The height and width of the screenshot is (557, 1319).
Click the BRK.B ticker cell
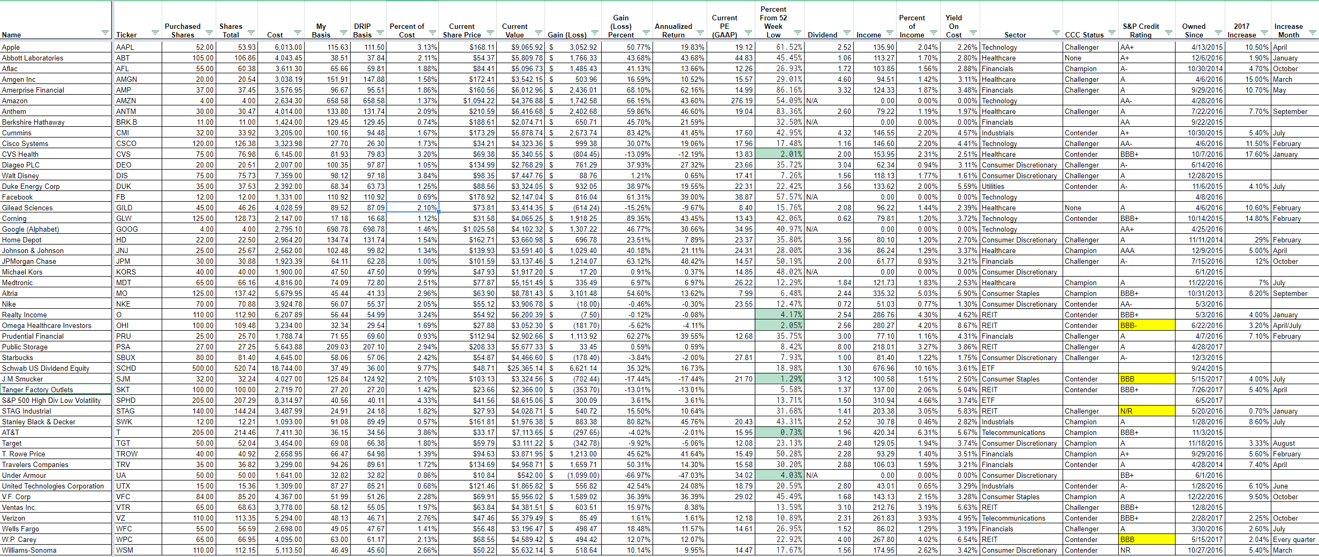pos(138,122)
